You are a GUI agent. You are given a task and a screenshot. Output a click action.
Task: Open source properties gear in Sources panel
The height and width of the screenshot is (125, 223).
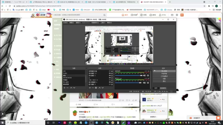pyautogui.click(x=96, y=88)
